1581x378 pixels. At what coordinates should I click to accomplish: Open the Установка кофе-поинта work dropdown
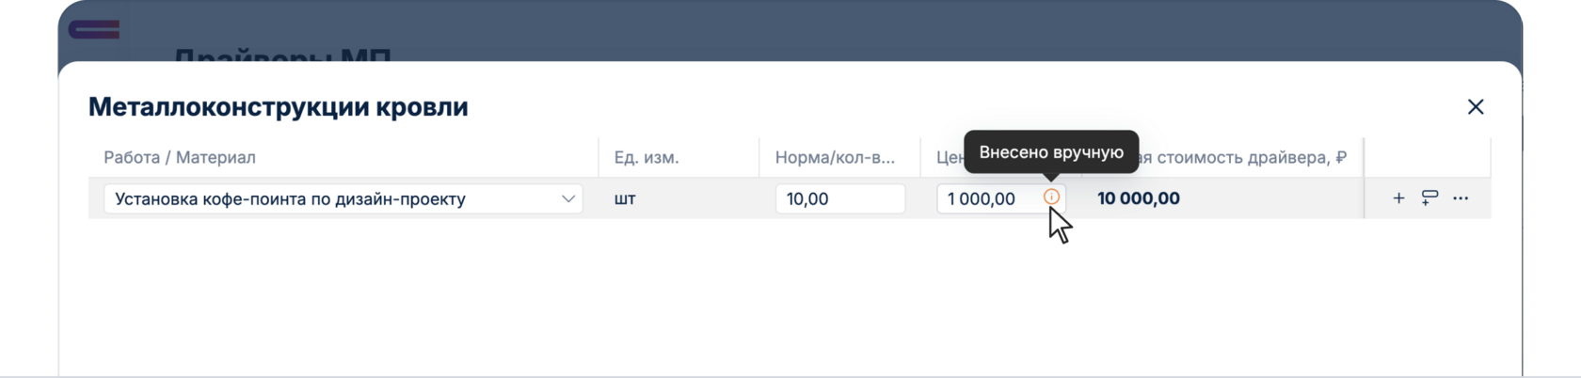(x=329, y=199)
